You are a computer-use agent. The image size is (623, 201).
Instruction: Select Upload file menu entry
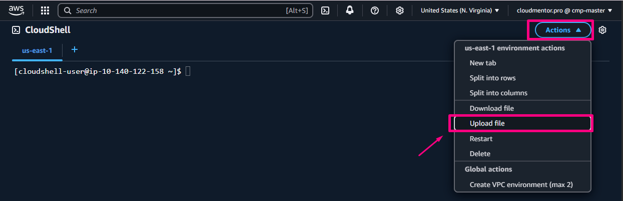[x=487, y=123]
